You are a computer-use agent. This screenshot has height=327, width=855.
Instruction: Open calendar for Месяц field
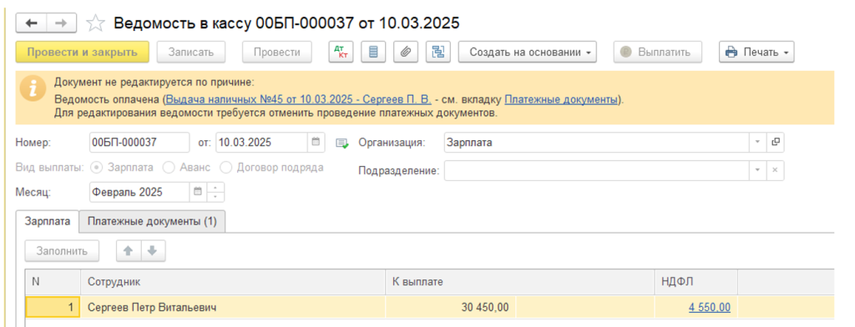click(198, 192)
